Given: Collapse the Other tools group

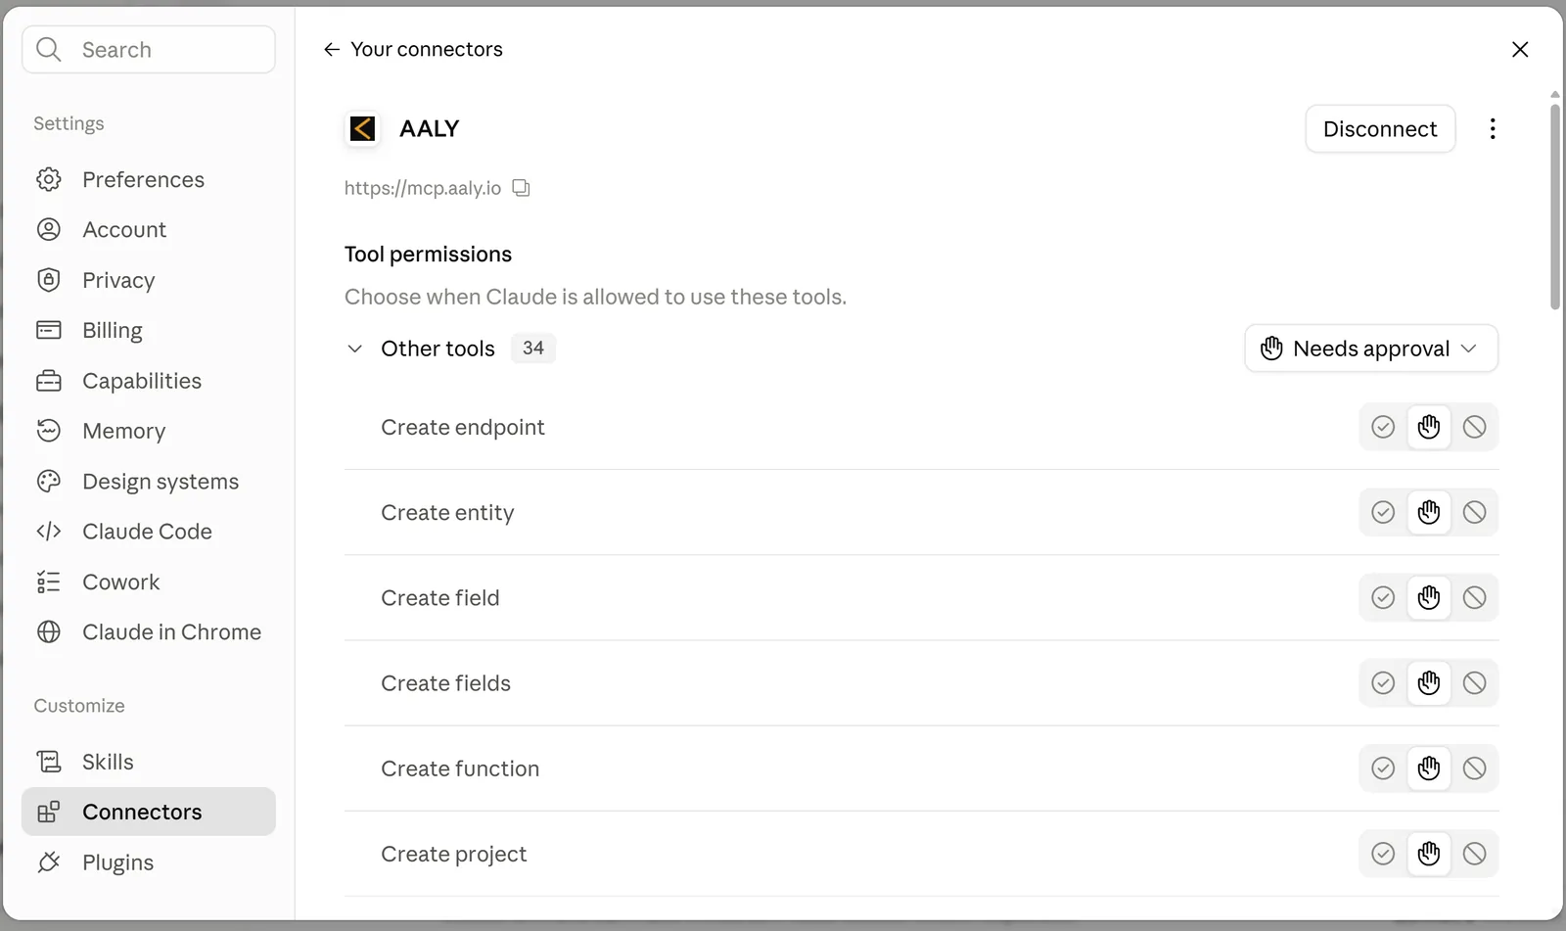Looking at the screenshot, I should click(x=355, y=349).
